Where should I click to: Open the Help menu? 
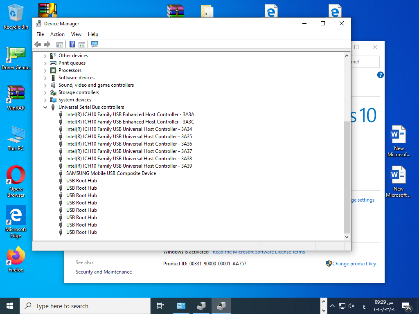[93, 34]
